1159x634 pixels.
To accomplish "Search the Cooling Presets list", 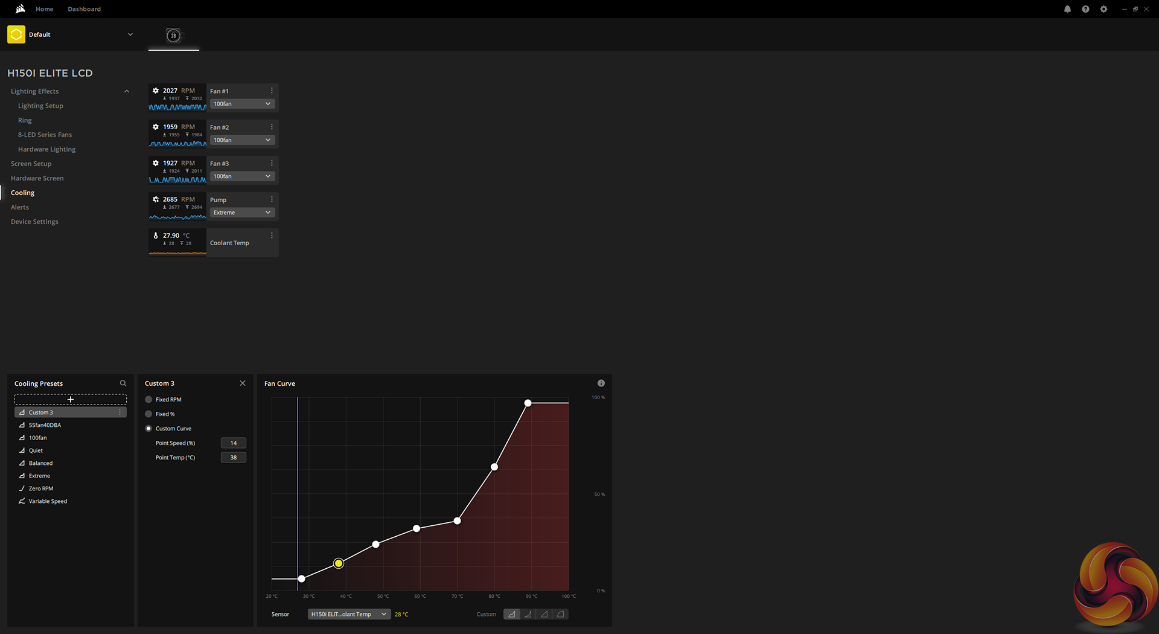I will [x=123, y=383].
